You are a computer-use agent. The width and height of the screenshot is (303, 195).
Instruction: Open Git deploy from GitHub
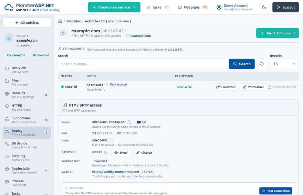(27, 145)
